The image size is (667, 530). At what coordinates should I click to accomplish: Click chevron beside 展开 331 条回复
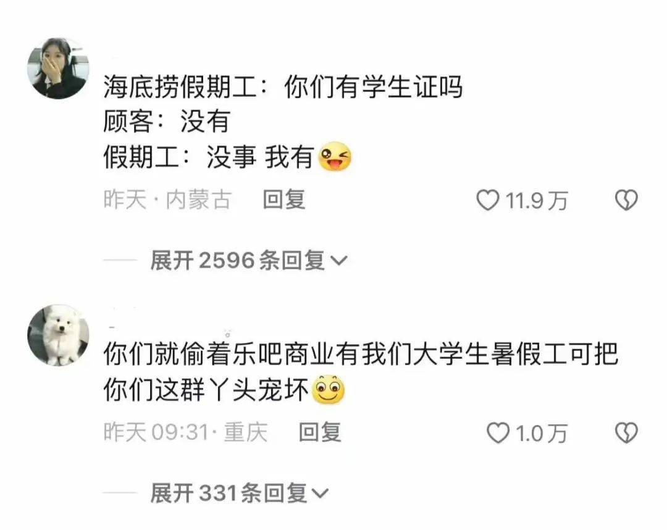click(321, 494)
